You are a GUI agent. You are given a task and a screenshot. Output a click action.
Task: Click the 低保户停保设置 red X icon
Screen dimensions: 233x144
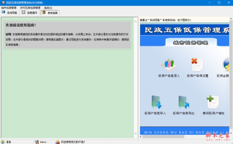point(197,65)
